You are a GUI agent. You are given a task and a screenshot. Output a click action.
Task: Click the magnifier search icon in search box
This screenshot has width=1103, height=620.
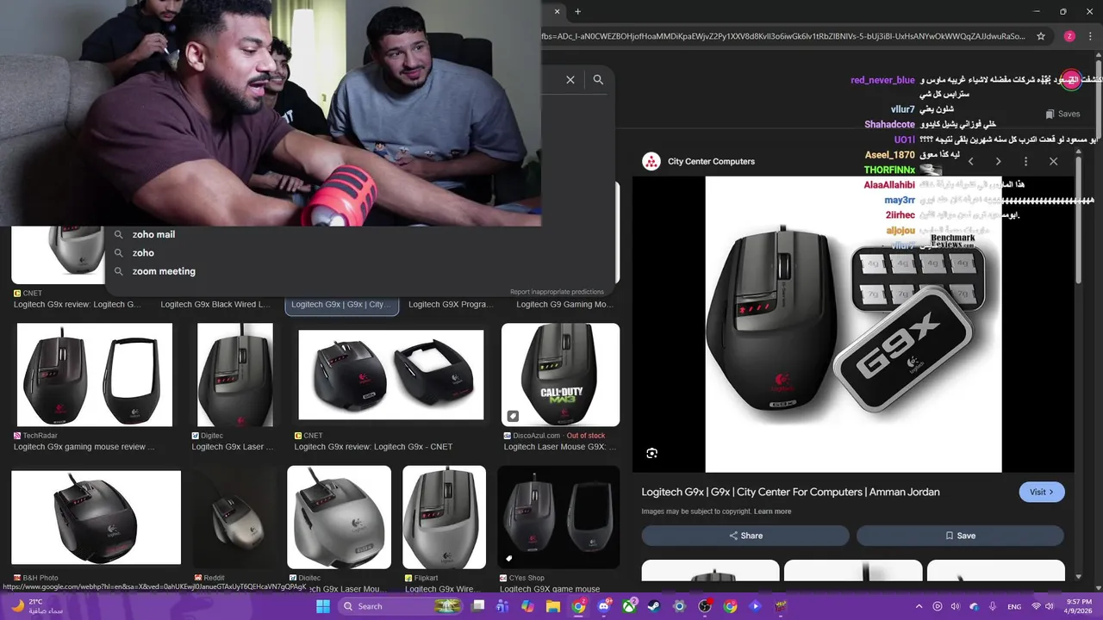(598, 79)
